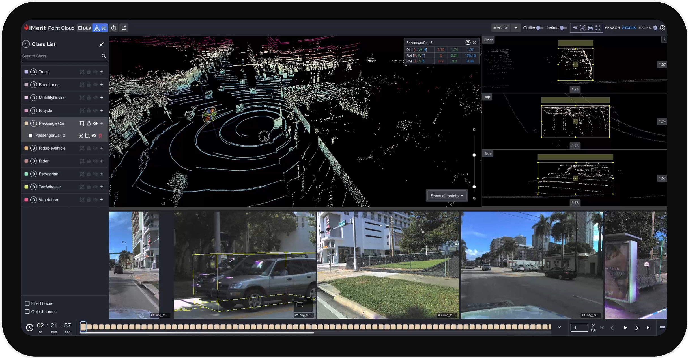Switch to BEV view mode

84,28
